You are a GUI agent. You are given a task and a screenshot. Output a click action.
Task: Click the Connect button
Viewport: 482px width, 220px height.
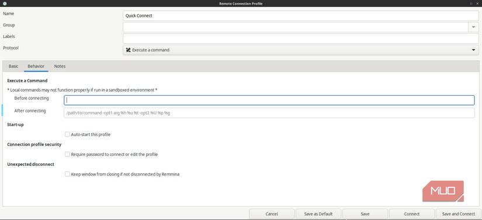412,214
